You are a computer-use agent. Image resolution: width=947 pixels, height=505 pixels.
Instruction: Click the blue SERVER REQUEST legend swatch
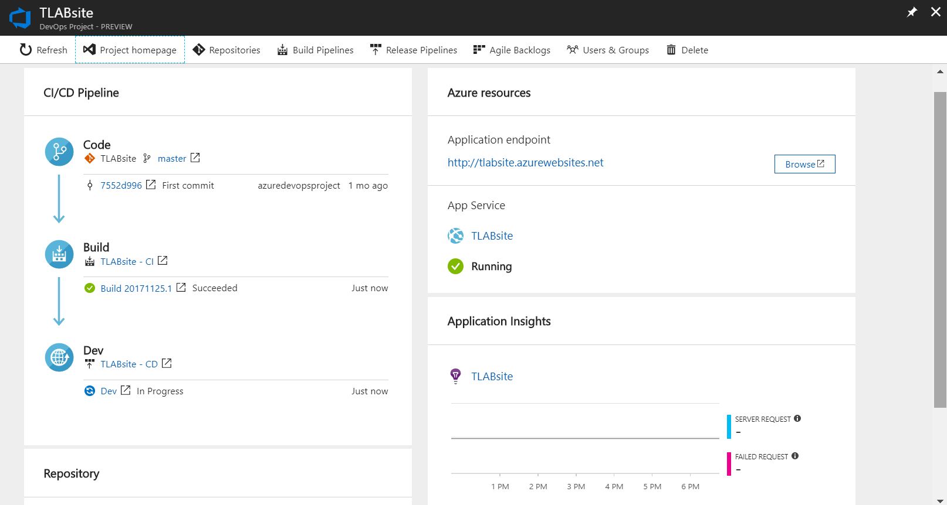coord(729,426)
